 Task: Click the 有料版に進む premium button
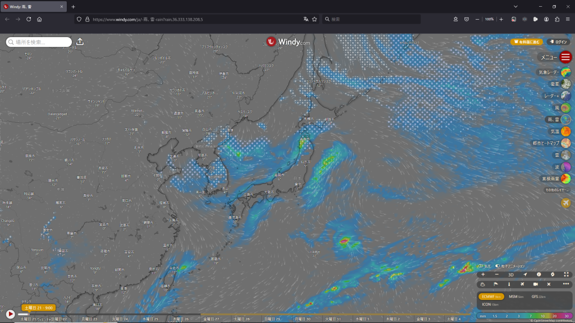[x=526, y=42]
